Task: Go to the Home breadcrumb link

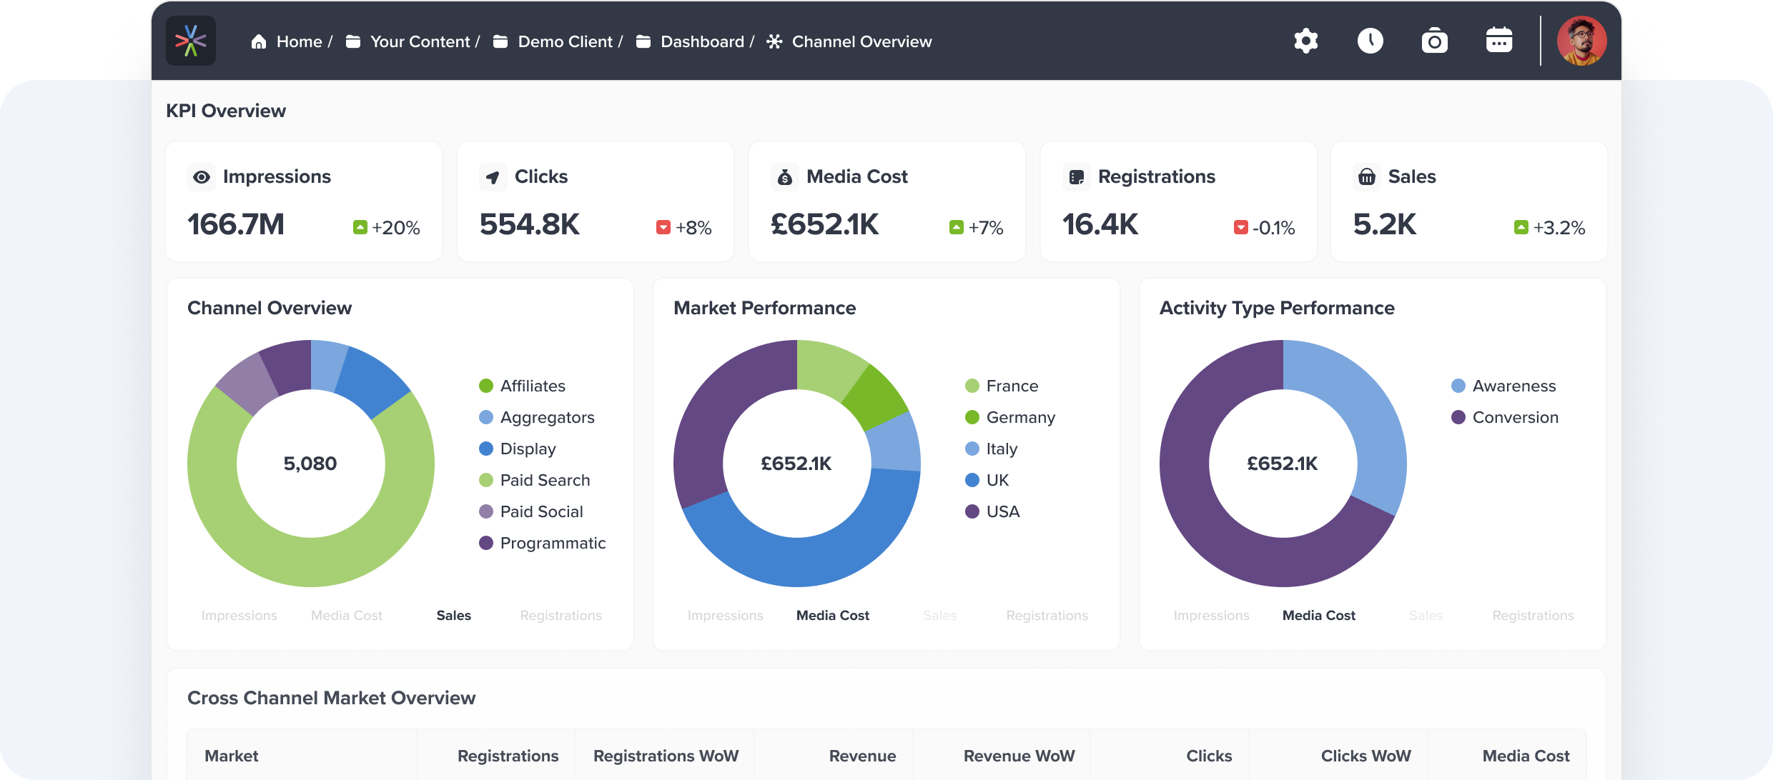Action: coord(299,41)
